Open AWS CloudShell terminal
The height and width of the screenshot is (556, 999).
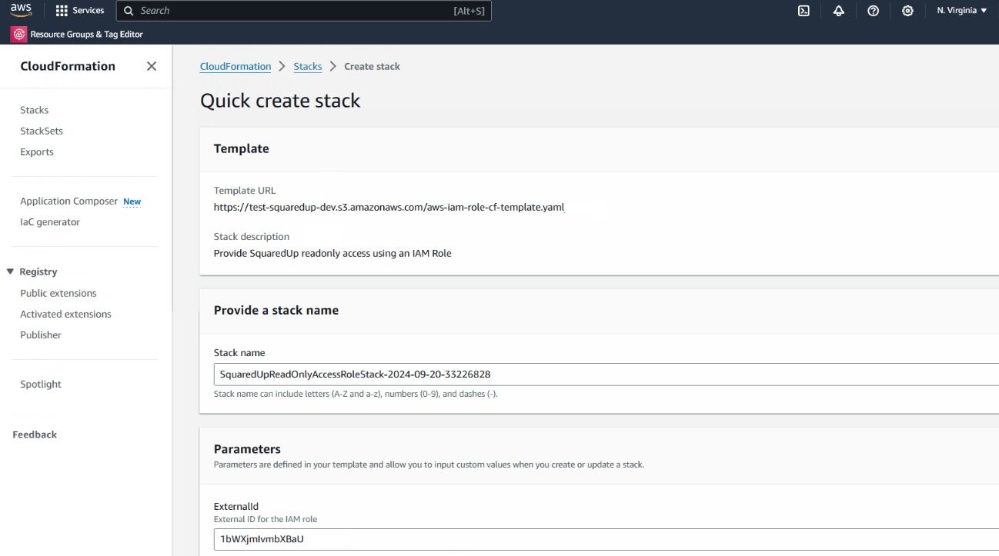tap(803, 10)
